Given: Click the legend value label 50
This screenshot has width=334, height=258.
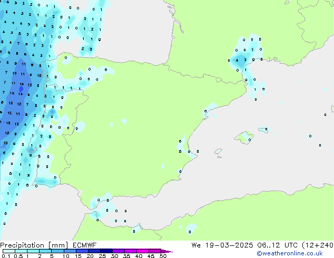Looking at the screenshot, I should tap(163, 256).
